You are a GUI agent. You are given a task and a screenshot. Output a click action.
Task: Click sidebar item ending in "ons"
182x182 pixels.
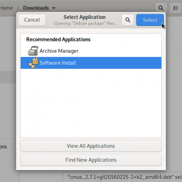[3, 147]
